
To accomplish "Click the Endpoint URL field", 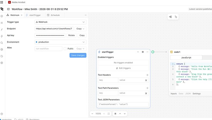I will 54,29.
